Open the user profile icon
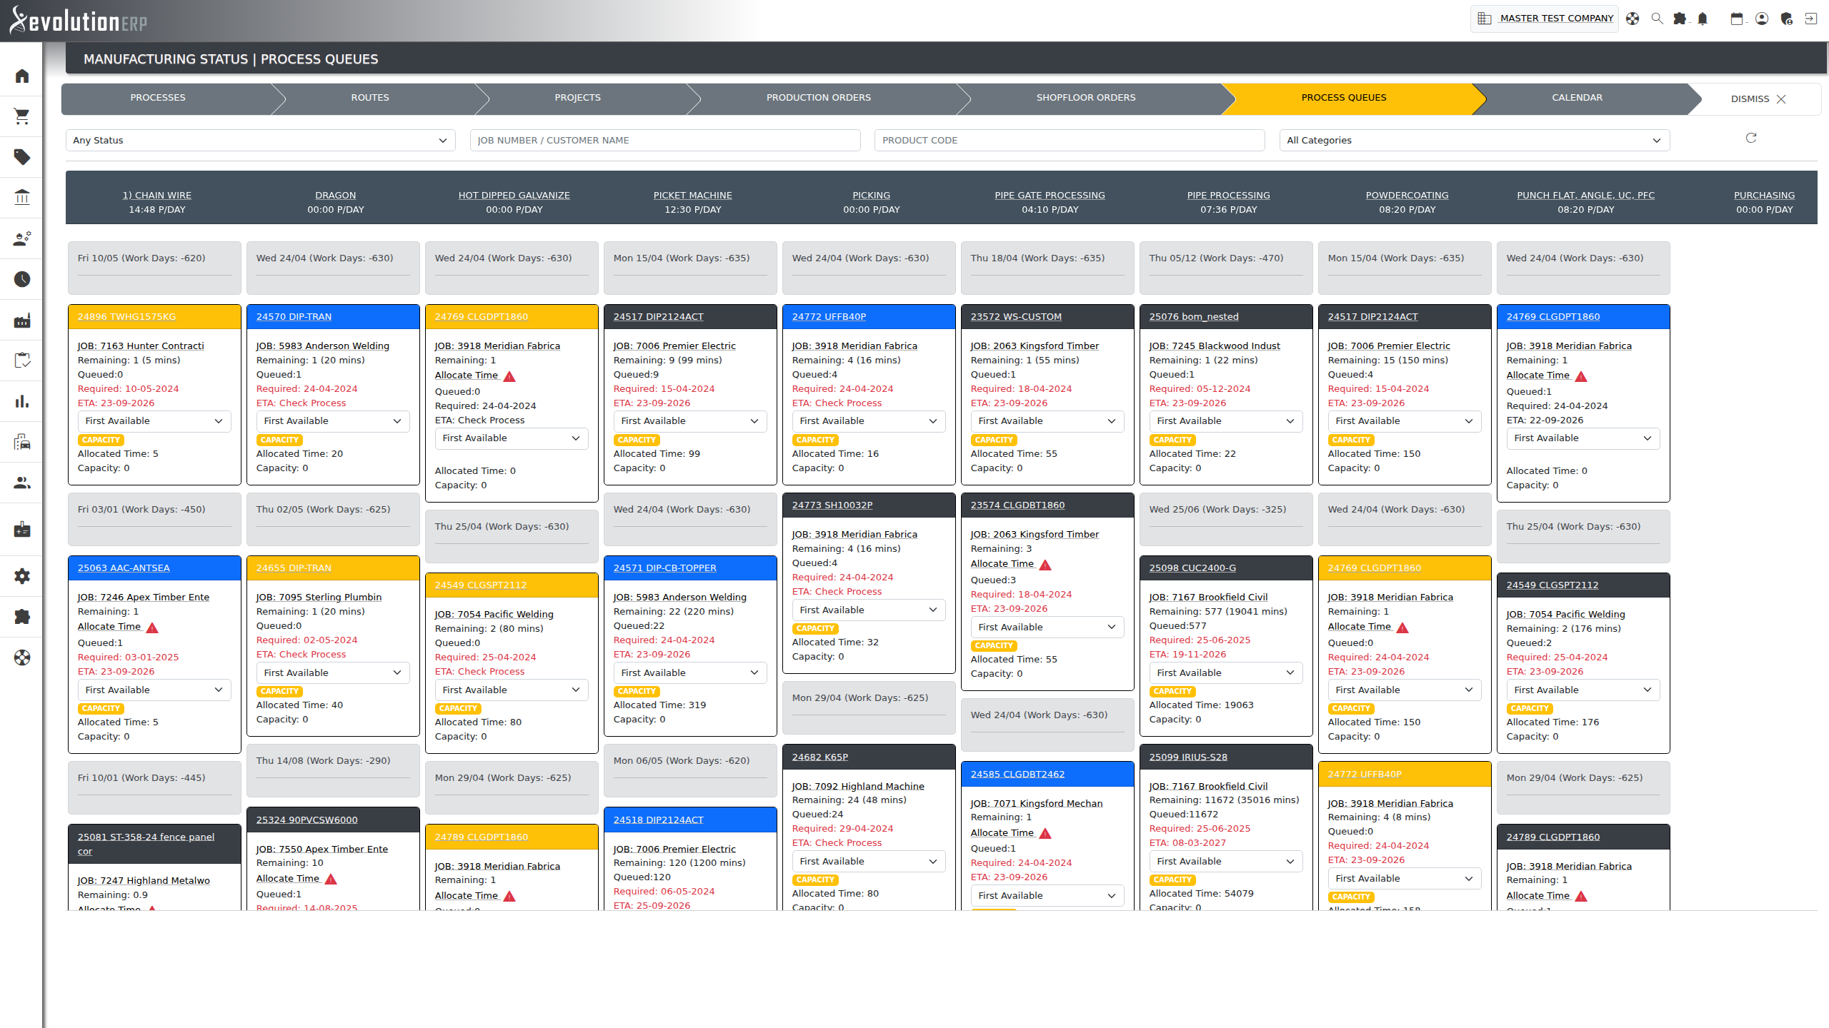Image resolution: width=1829 pixels, height=1028 pixels. (1762, 19)
